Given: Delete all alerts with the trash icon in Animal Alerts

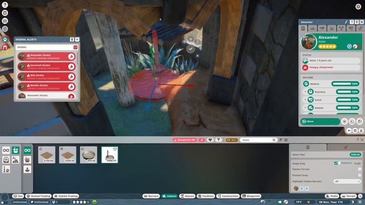Looking at the screenshot, I should (72, 39).
